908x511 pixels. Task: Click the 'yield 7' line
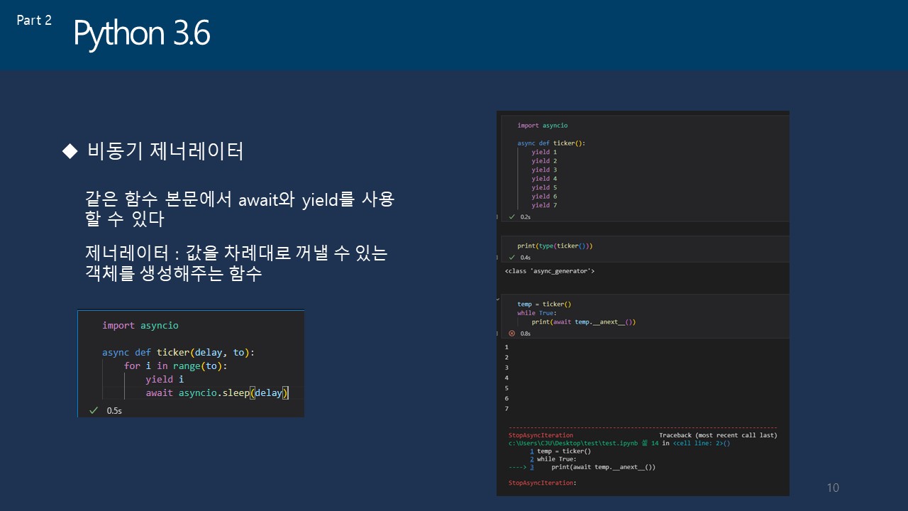click(x=544, y=205)
